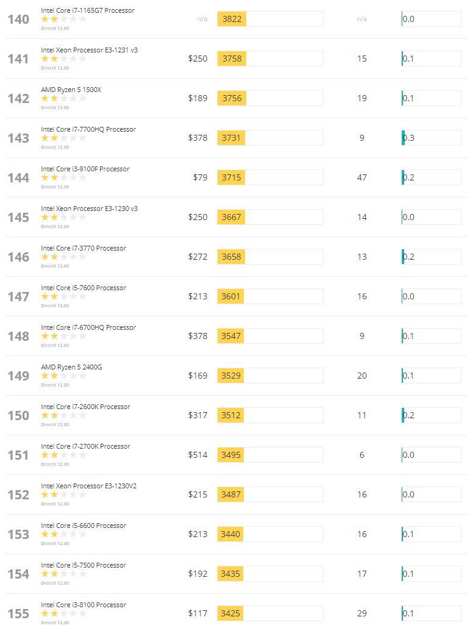Click the 3822 score bar

[270, 19]
